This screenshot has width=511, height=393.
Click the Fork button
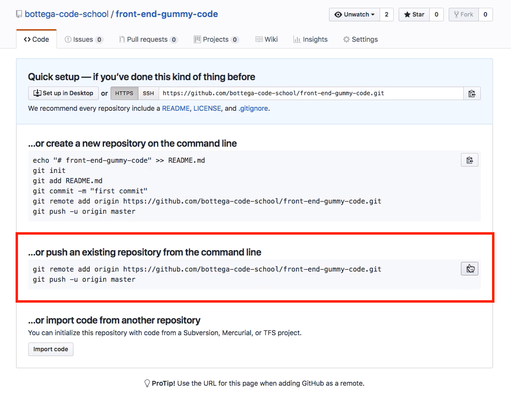point(464,15)
